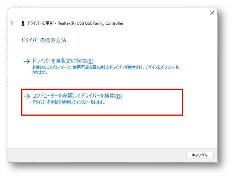This screenshot has height=178, width=233.
Task: Click the network adapter icon beside the title
Action: click(x=23, y=23)
